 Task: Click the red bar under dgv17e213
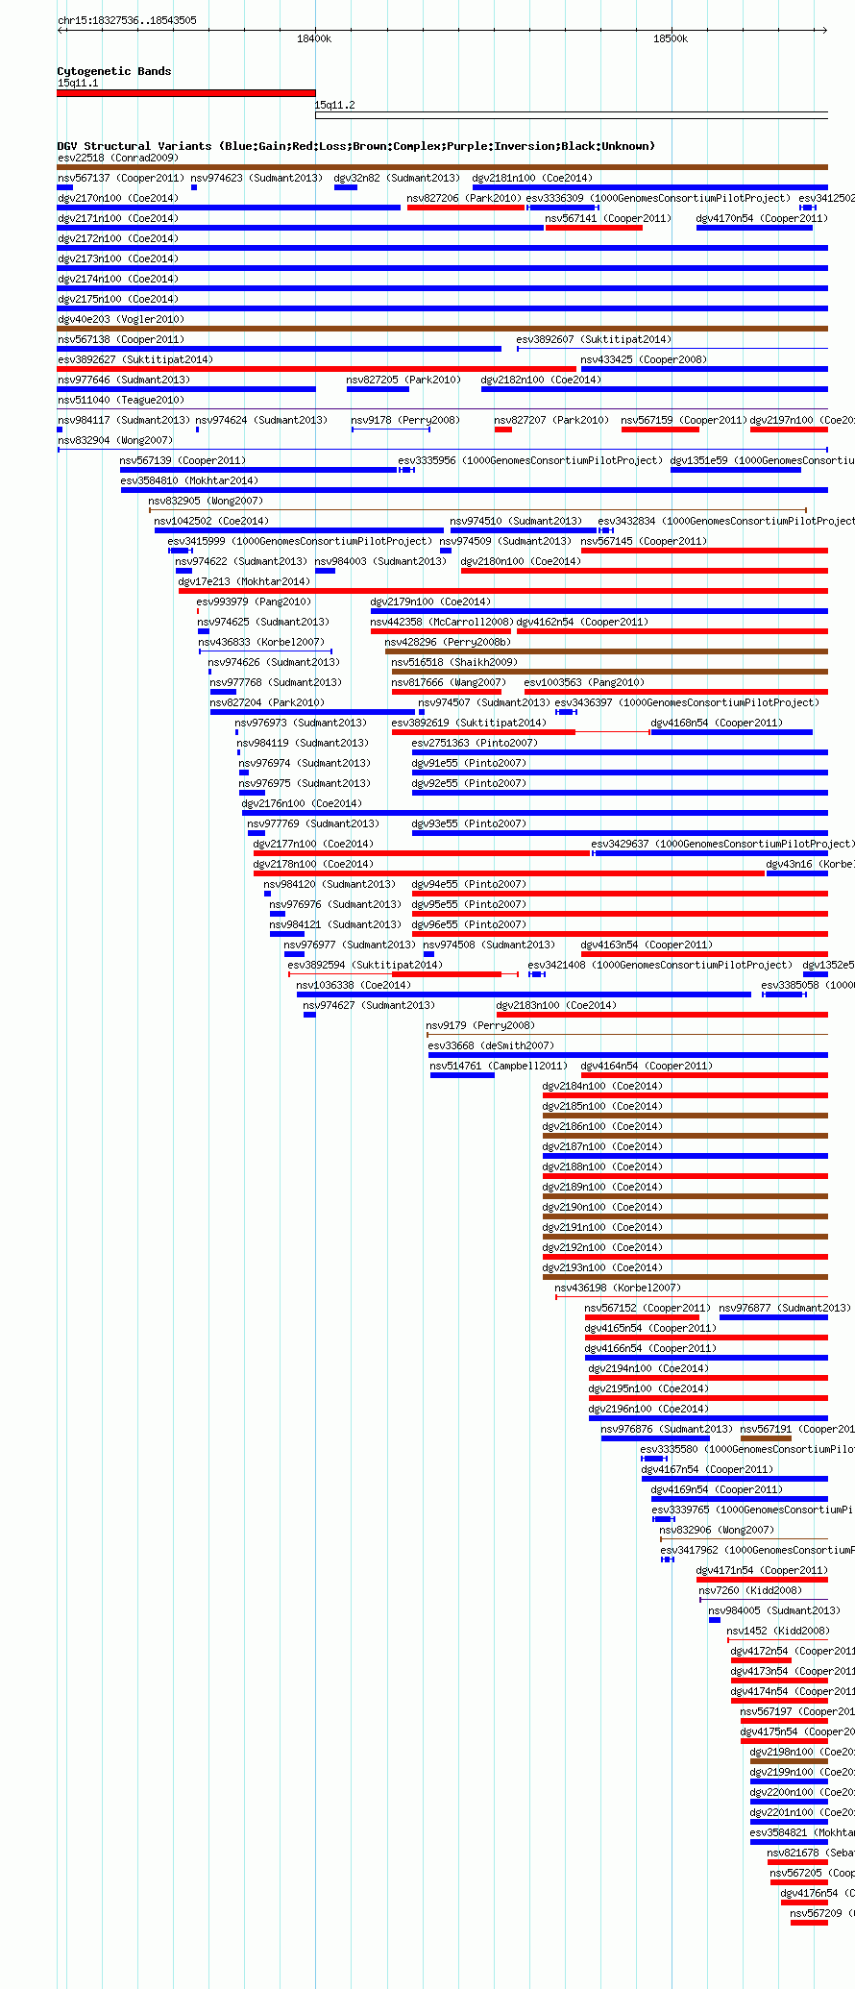pos(503,591)
